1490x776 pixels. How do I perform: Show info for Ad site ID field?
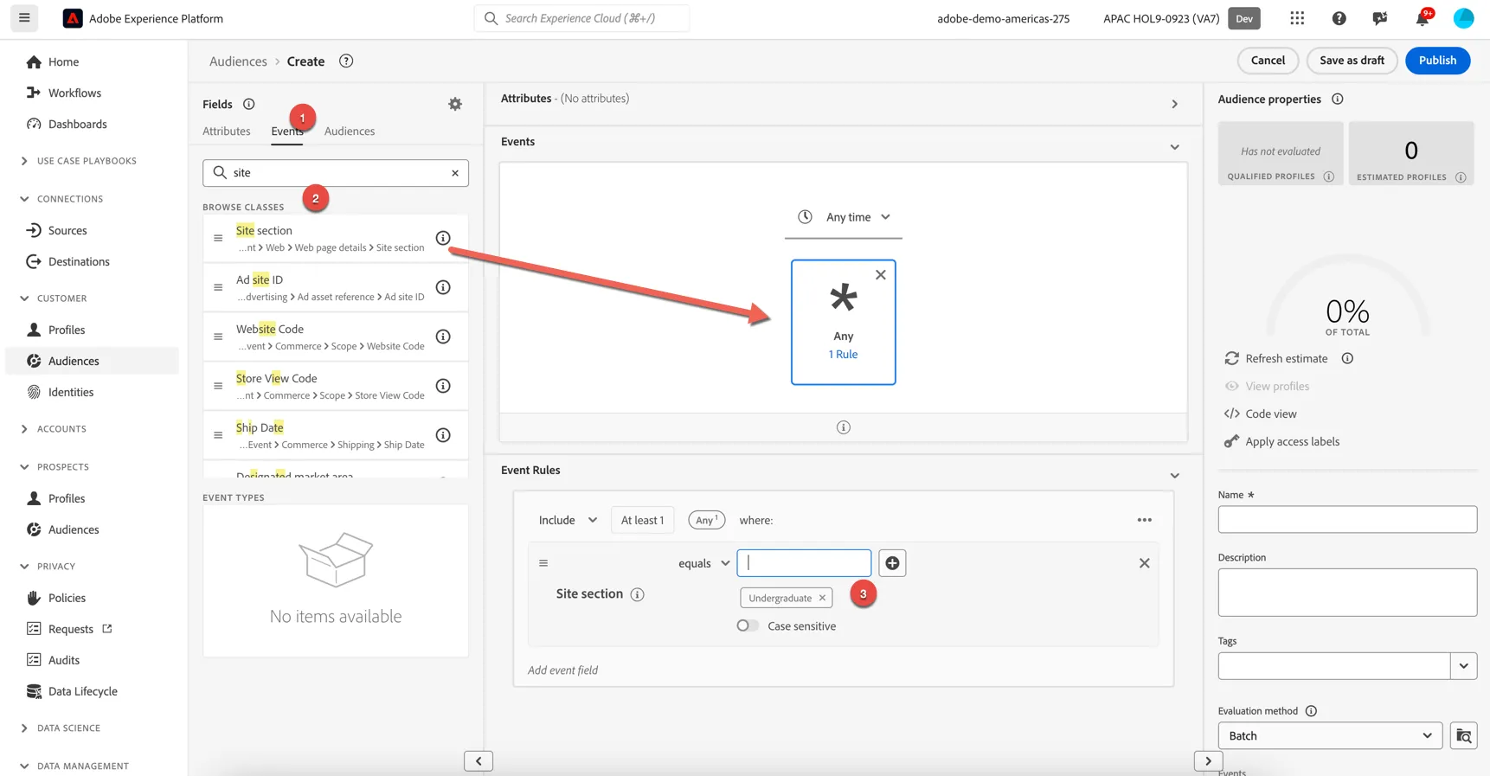coord(443,287)
